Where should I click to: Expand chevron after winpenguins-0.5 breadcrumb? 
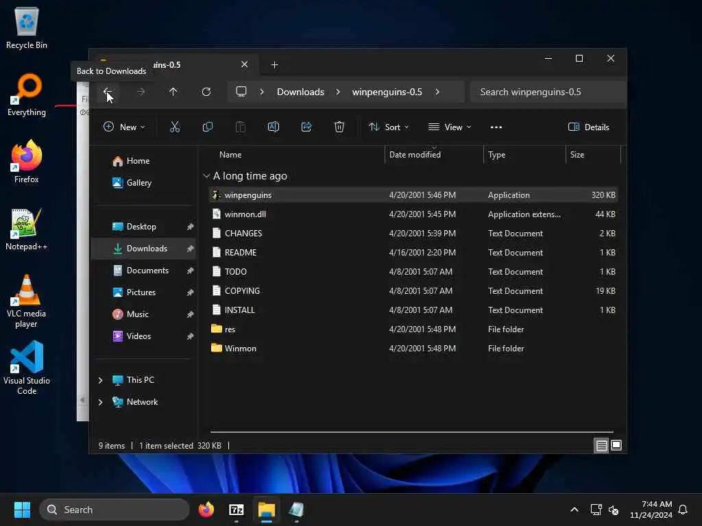437,92
